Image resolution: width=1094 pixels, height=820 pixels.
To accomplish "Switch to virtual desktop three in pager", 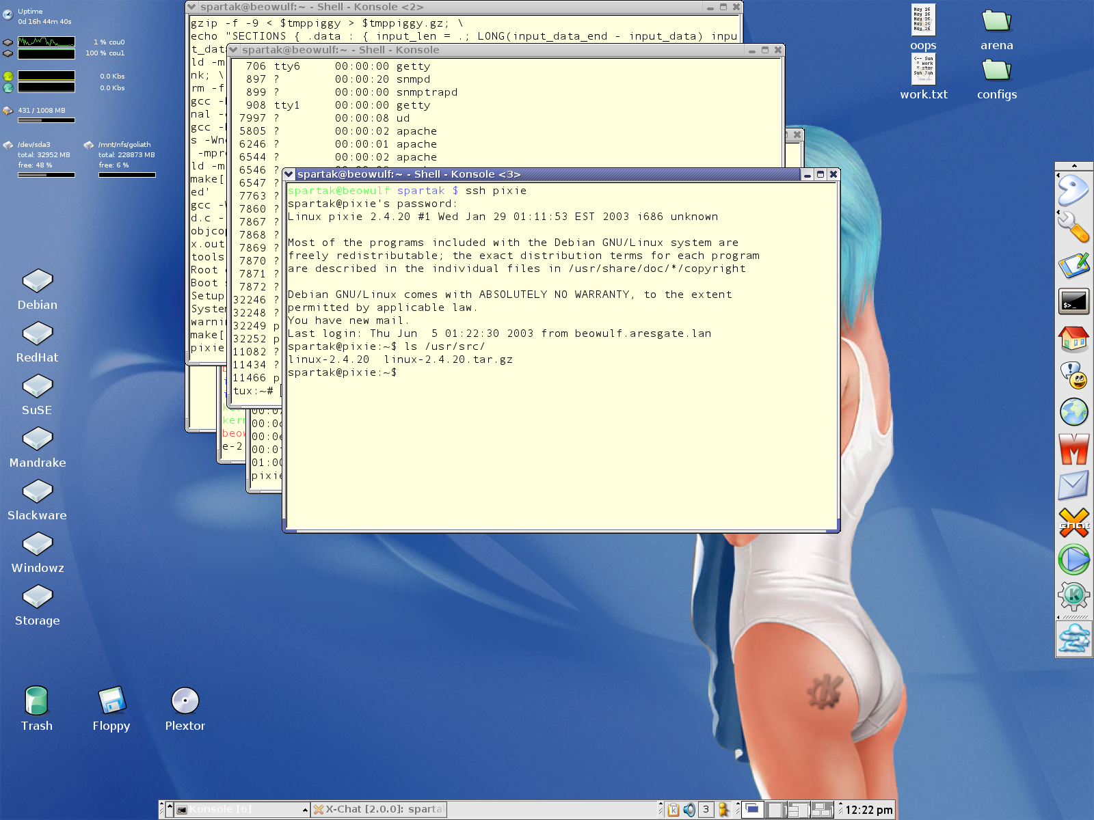I will [x=799, y=810].
